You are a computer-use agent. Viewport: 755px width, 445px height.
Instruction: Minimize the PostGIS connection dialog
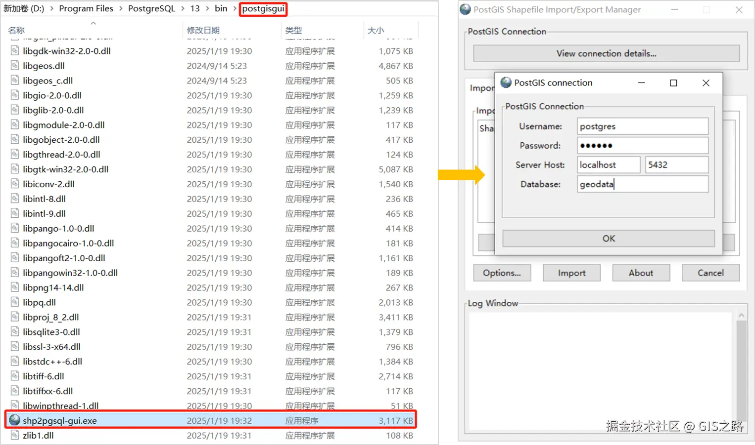pos(642,83)
